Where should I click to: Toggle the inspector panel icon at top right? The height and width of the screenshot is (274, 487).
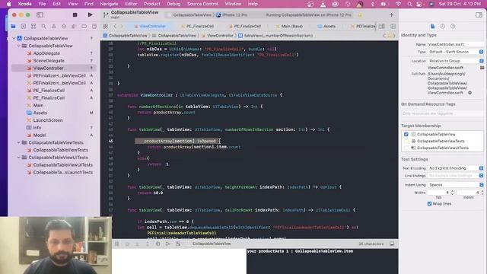point(479,14)
